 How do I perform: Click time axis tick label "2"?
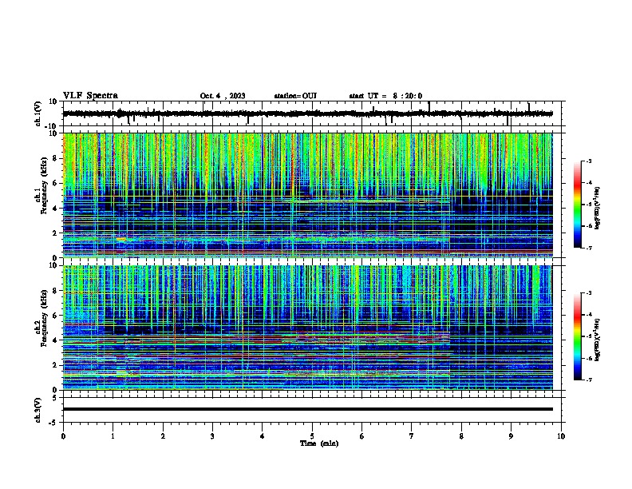tap(163, 435)
